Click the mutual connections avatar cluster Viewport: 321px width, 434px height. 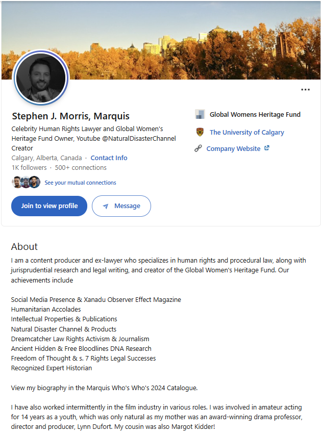click(x=26, y=182)
